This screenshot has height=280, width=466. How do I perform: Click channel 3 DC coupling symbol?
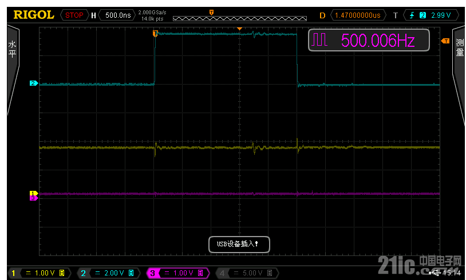click(167, 273)
